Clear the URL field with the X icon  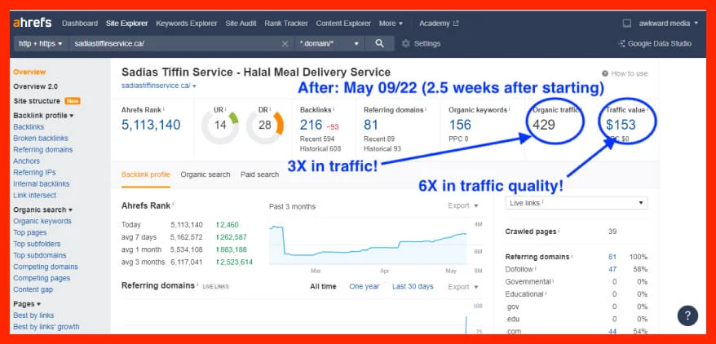(285, 44)
